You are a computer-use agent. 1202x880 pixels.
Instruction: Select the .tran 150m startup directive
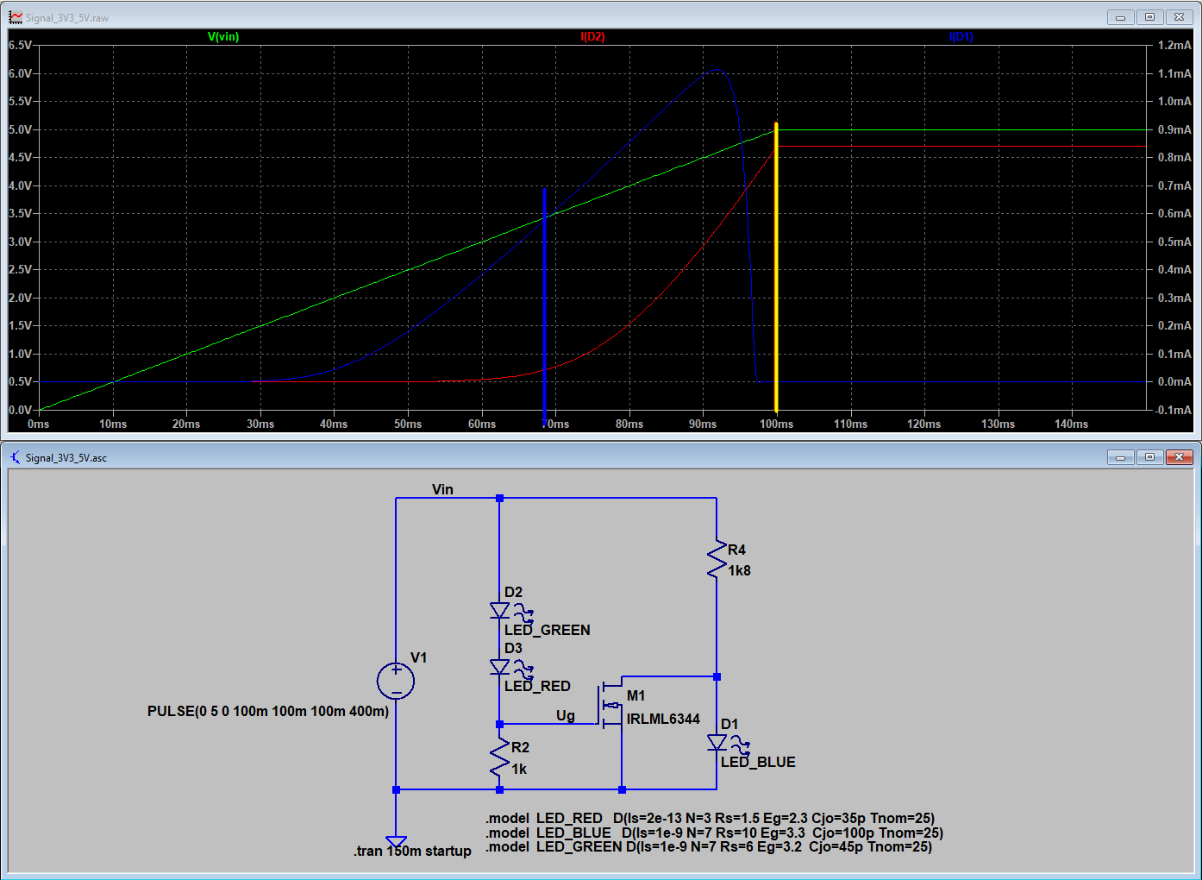412,852
